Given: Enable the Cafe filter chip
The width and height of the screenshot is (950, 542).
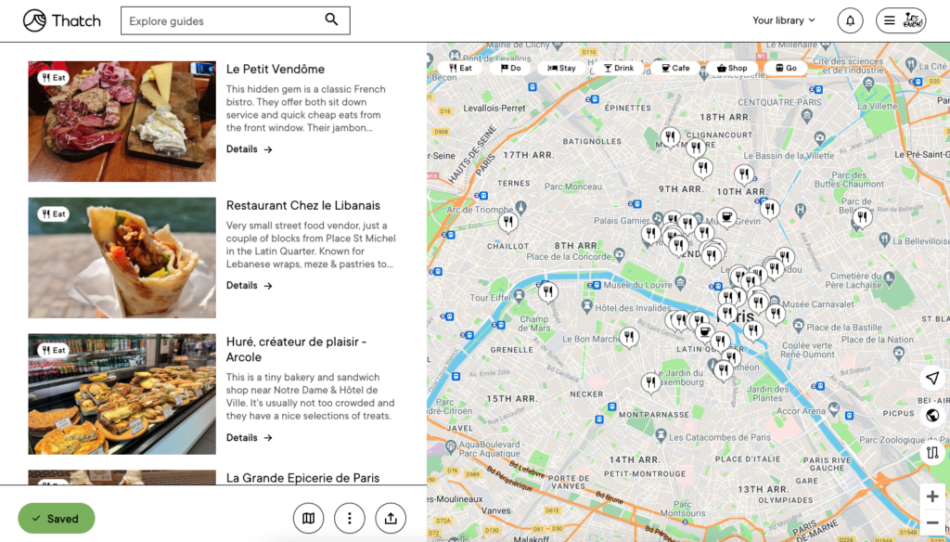Looking at the screenshot, I should click(x=674, y=68).
